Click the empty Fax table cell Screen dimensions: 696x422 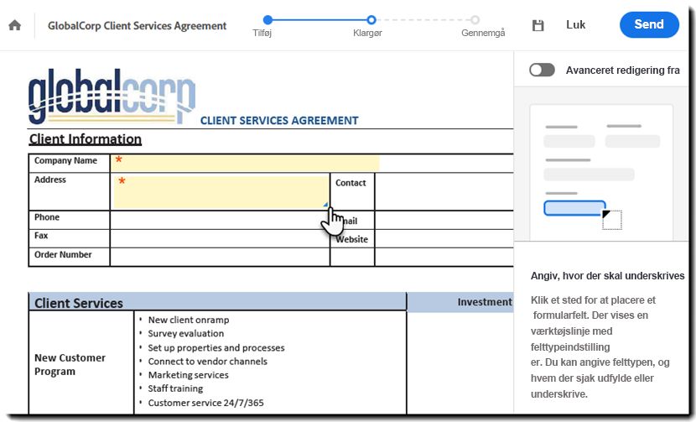[220, 238]
